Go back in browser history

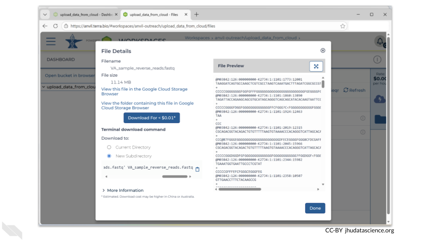45,26
